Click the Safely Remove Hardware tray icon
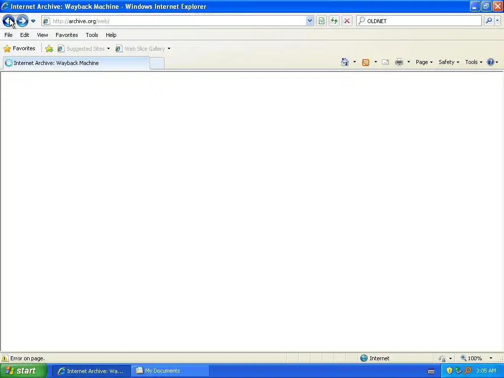The width and height of the screenshot is (504, 378). pos(459,371)
